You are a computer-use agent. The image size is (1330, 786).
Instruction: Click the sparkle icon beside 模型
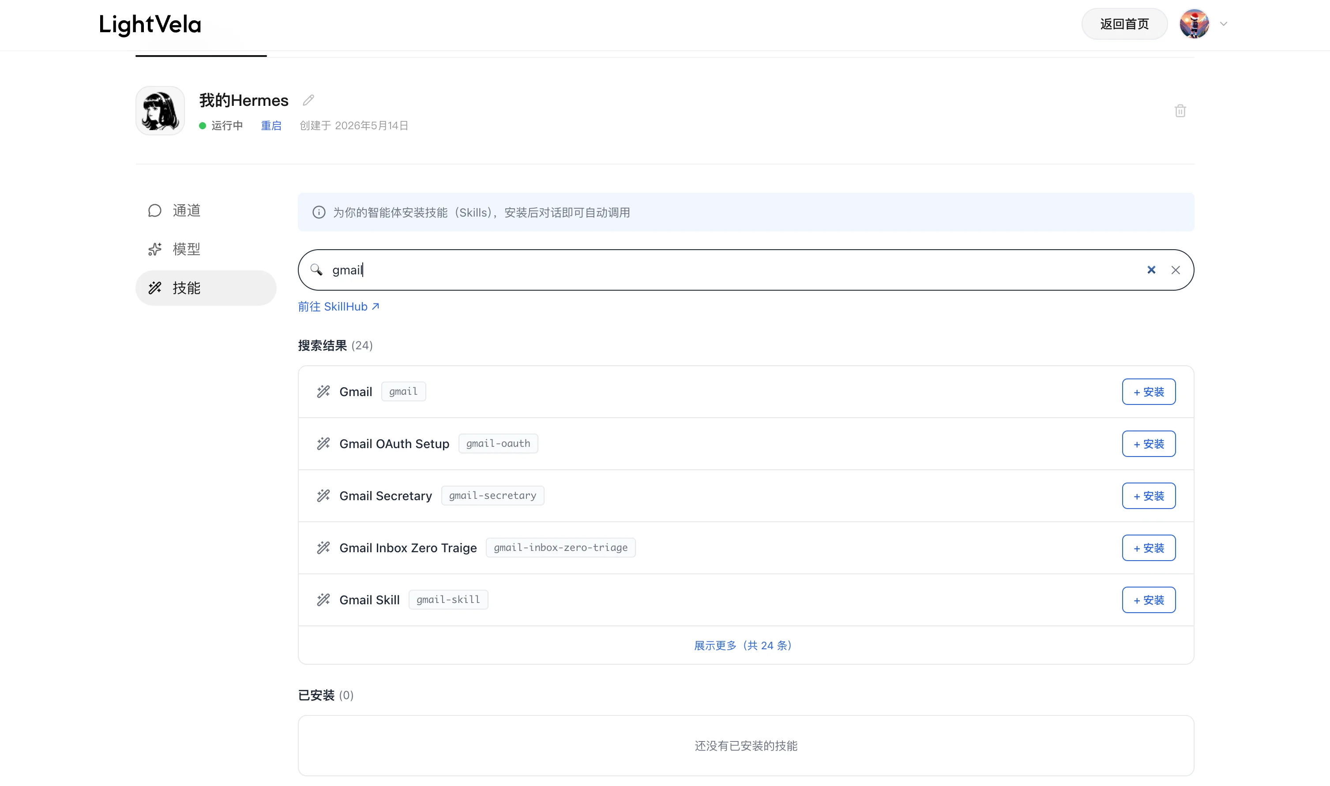click(x=155, y=249)
